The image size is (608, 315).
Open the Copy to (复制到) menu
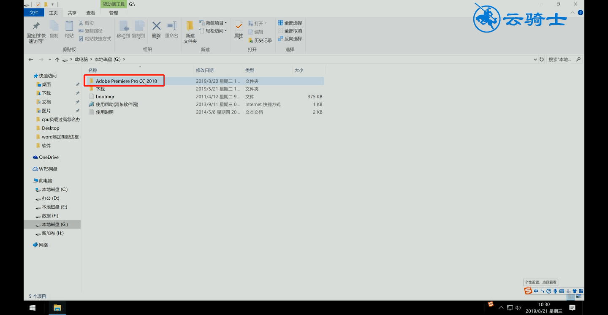coord(138,30)
